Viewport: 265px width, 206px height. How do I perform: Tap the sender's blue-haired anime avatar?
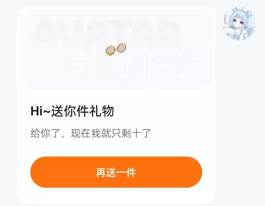[x=240, y=24]
